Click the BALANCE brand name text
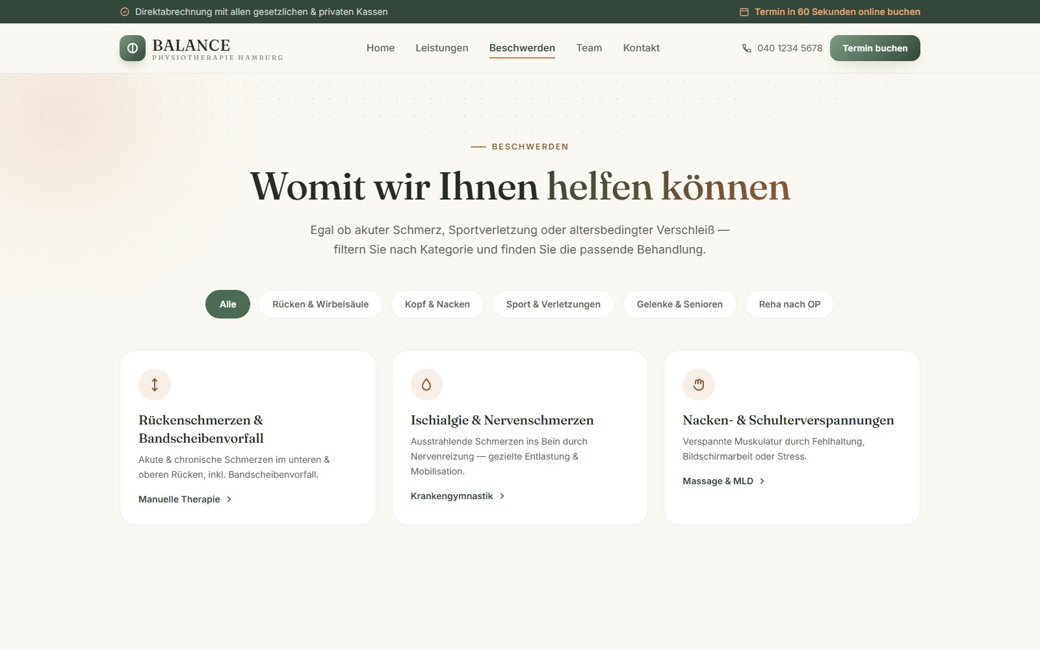Viewport: 1040px width, 650px height. pyautogui.click(x=191, y=45)
